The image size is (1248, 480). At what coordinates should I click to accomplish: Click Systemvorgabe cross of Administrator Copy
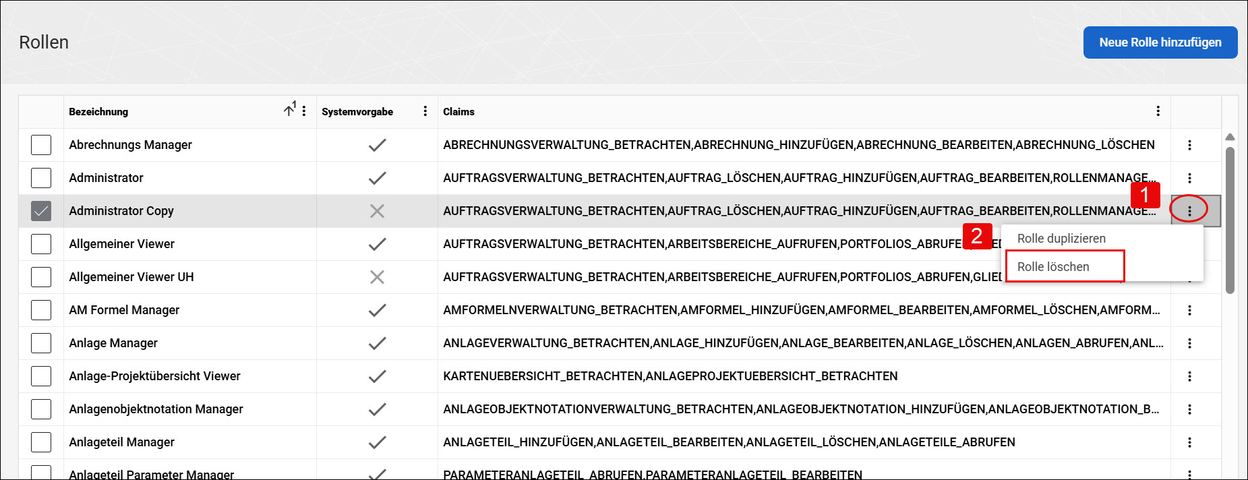pos(377,211)
